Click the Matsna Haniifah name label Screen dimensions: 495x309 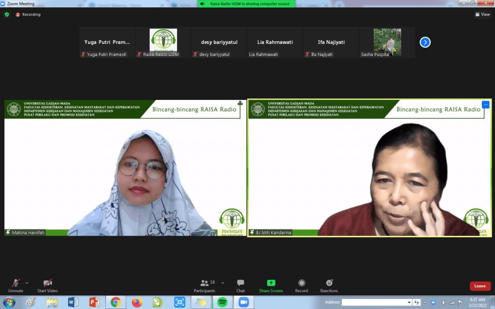[28, 232]
